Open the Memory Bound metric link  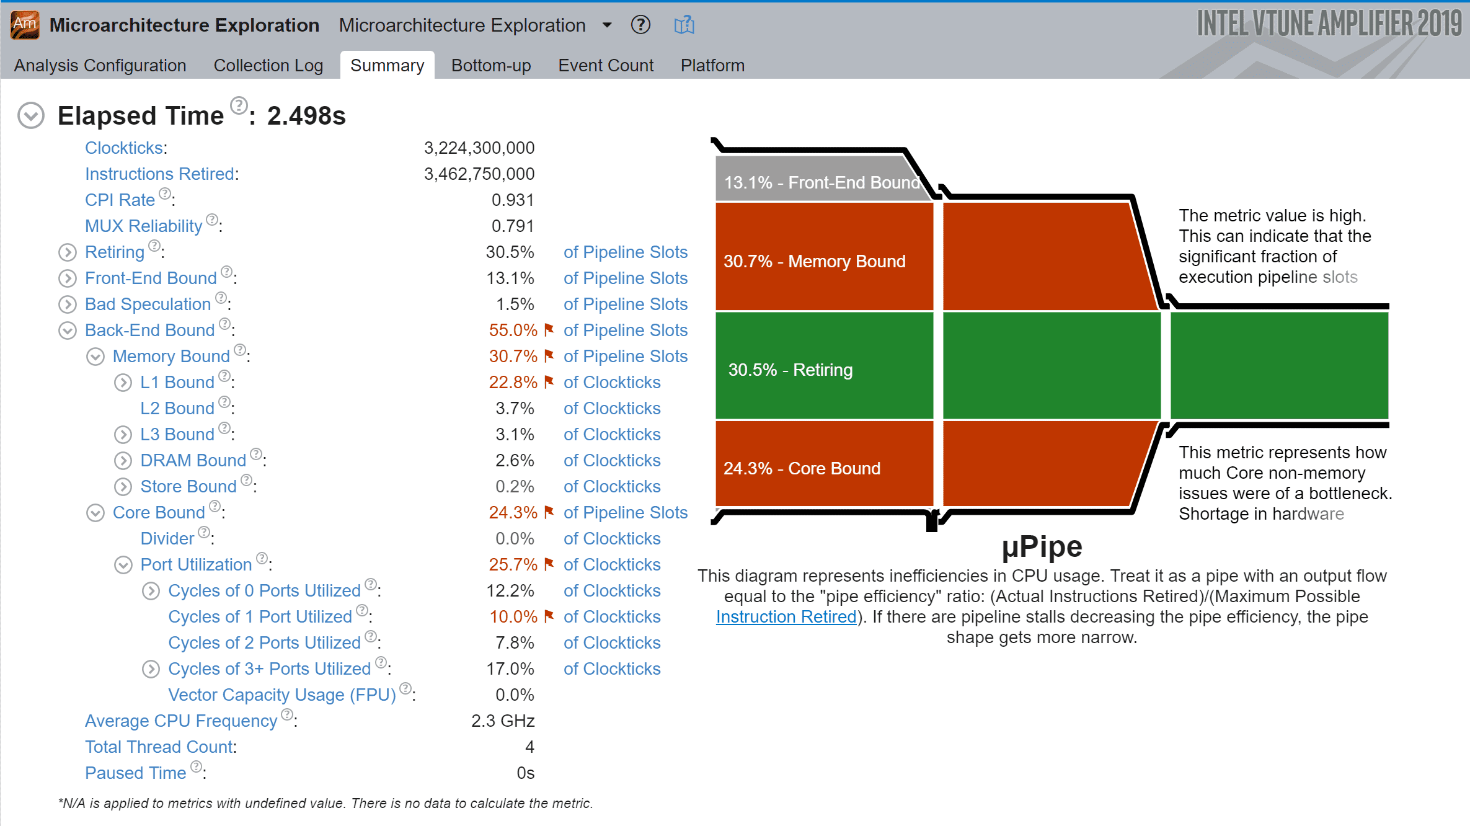pos(170,355)
